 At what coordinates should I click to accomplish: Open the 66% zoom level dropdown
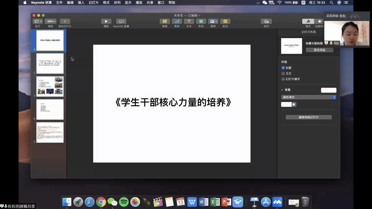[50, 21]
